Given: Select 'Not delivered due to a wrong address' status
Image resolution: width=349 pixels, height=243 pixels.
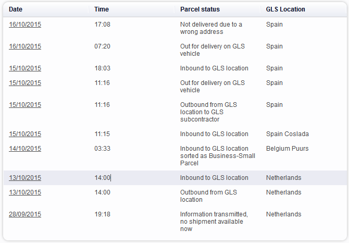Looking at the screenshot, I should click(x=211, y=28).
